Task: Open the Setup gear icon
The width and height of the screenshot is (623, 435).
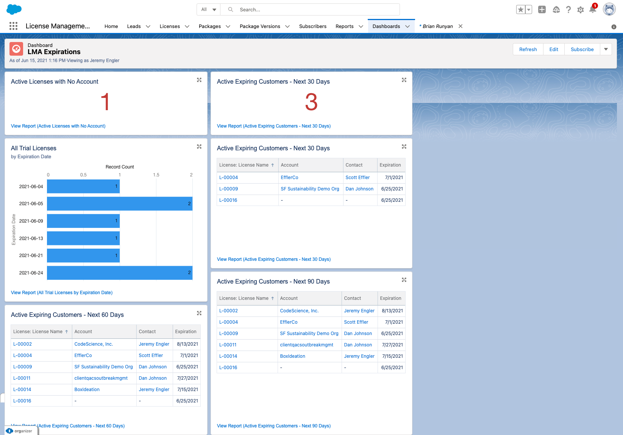Action: (x=581, y=10)
